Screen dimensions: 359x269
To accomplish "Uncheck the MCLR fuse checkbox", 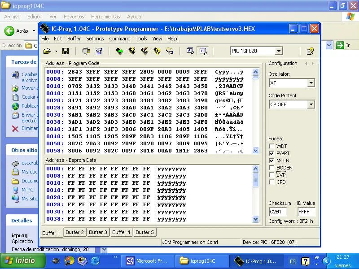I will click(x=271, y=161).
